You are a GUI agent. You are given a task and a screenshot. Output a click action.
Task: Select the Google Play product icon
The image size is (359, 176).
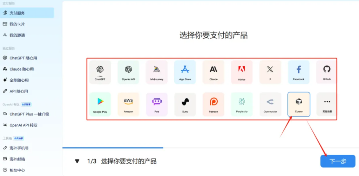coord(100,104)
